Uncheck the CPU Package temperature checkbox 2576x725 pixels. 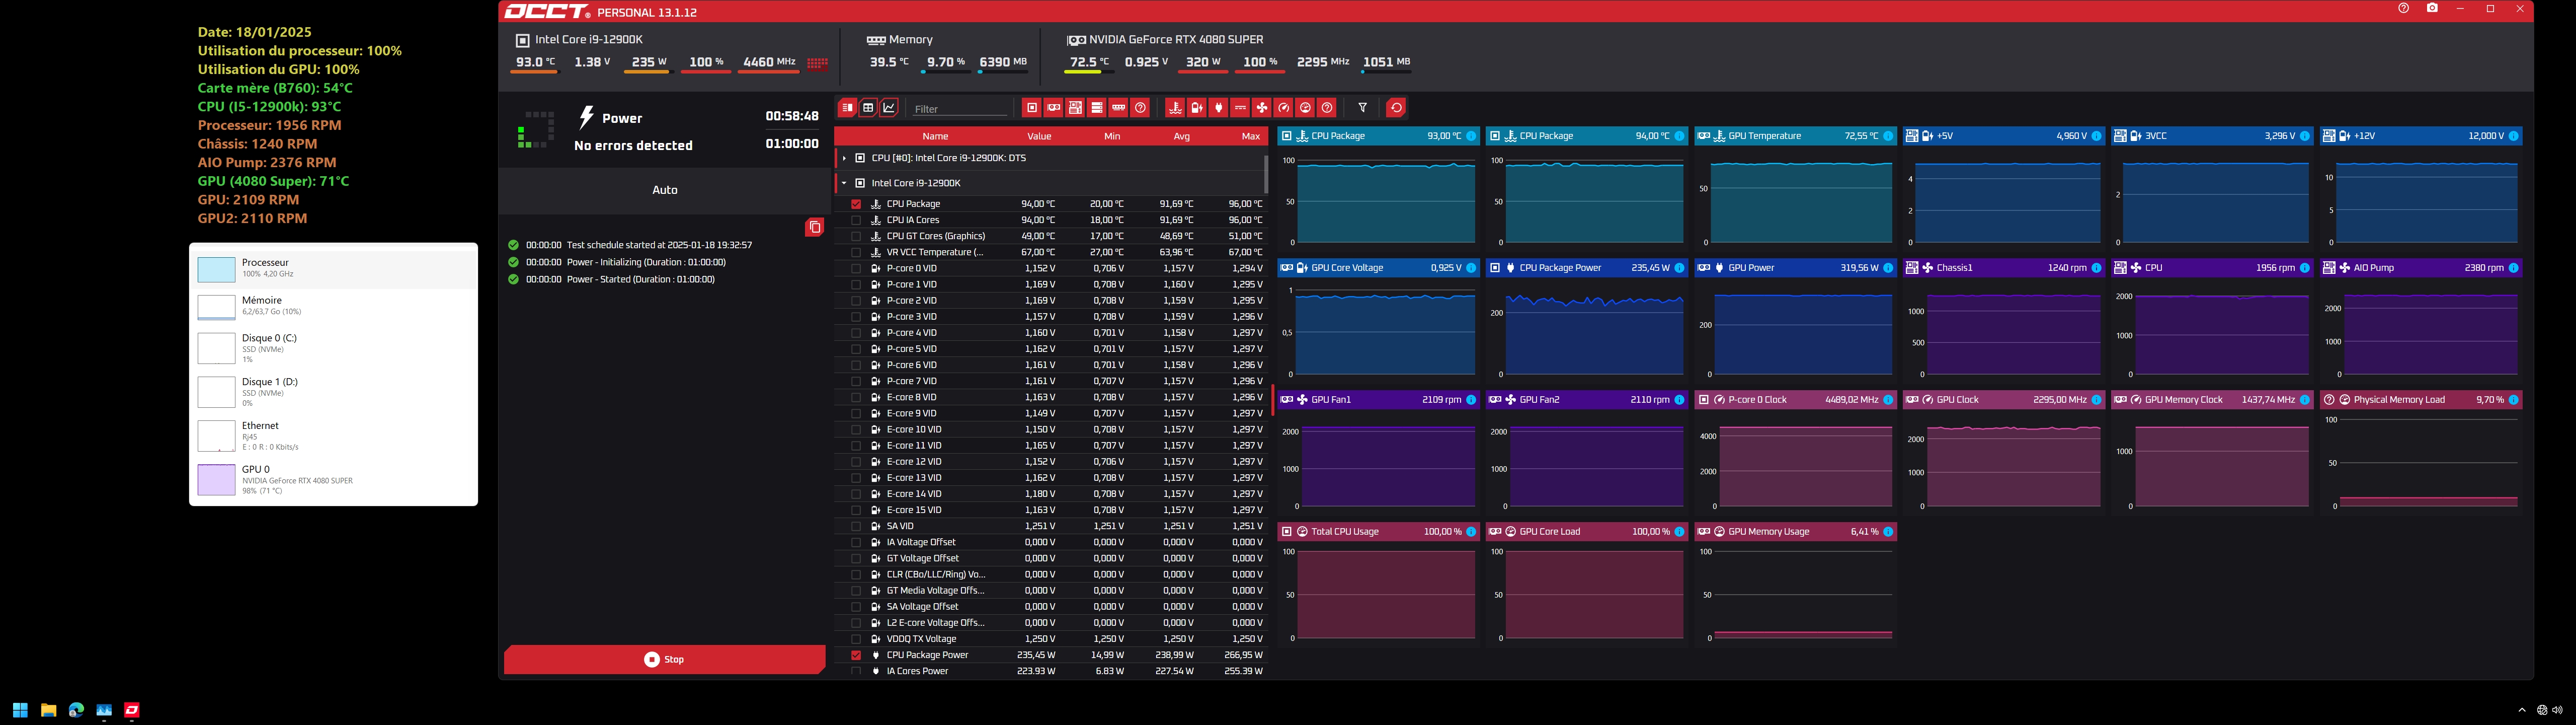tap(856, 204)
